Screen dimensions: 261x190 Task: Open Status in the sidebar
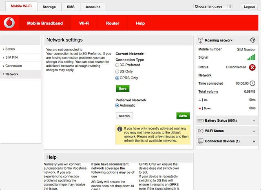[x=20, y=49]
